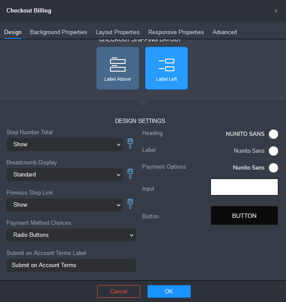Screen dimensions: 286x302
Task: Click paintbrush icon beside Step Number Total
Action: click(x=130, y=144)
